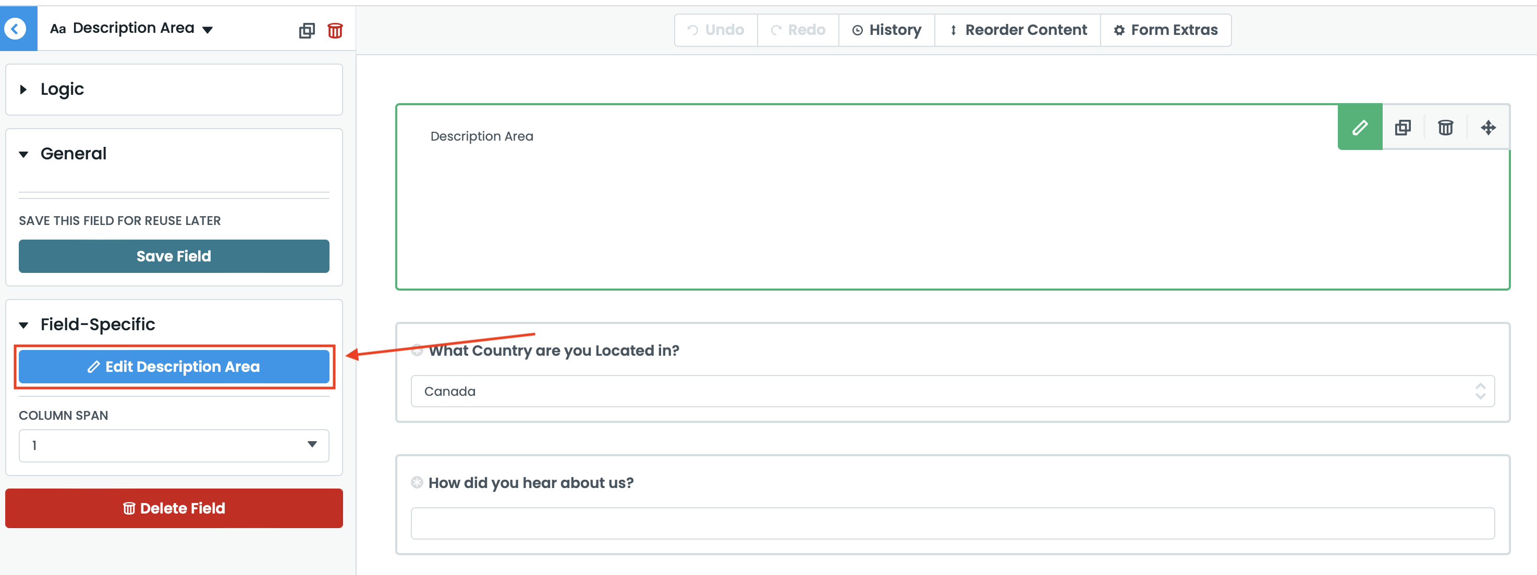Image resolution: width=1537 pixels, height=575 pixels.
Task: Click the Edit Description Area button
Action: tap(174, 367)
